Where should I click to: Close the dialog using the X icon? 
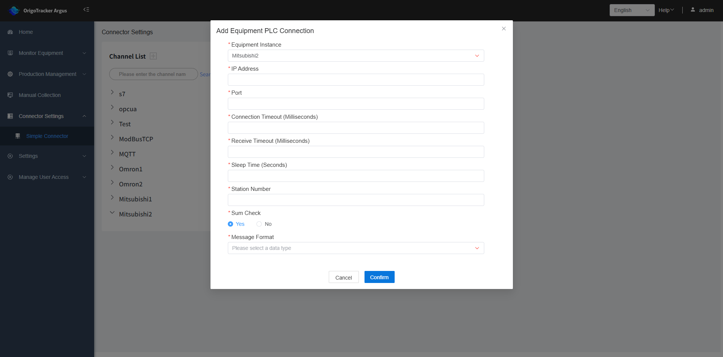(x=503, y=29)
